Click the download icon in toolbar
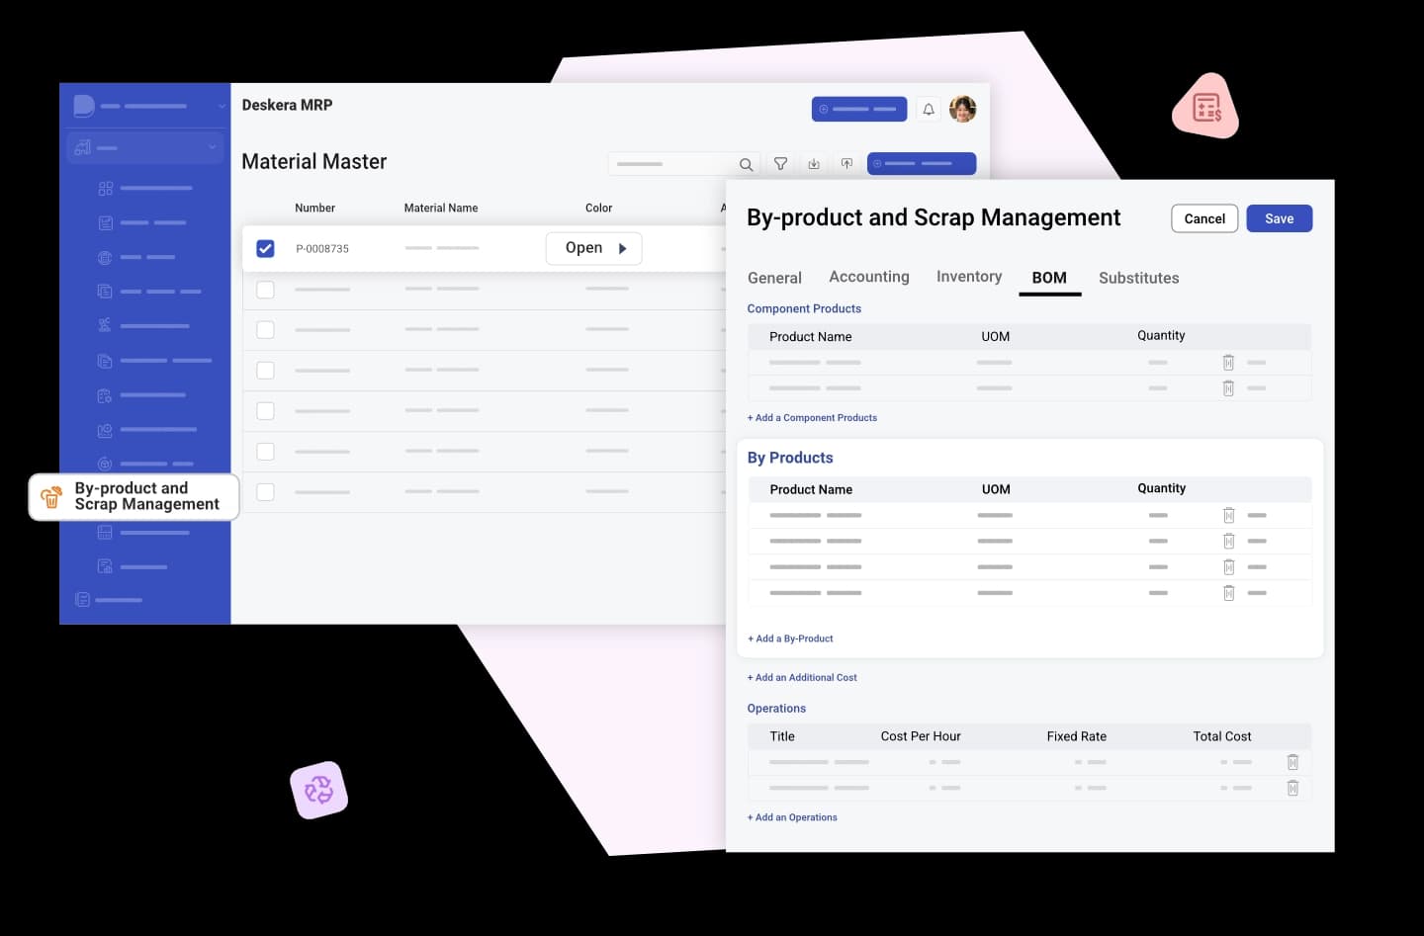Screen dimensions: 1424x936 814,164
